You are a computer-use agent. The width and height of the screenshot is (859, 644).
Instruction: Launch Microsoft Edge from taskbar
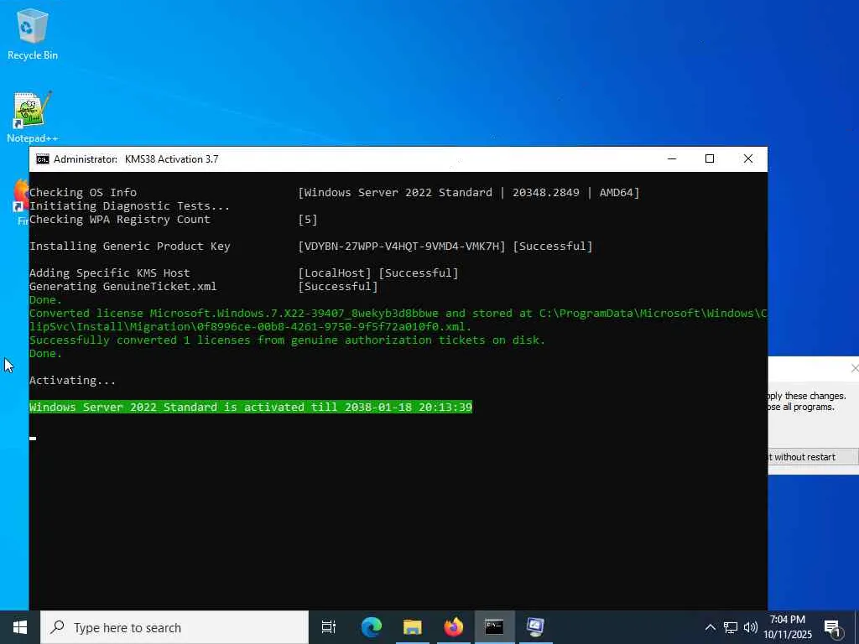click(x=371, y=627)
